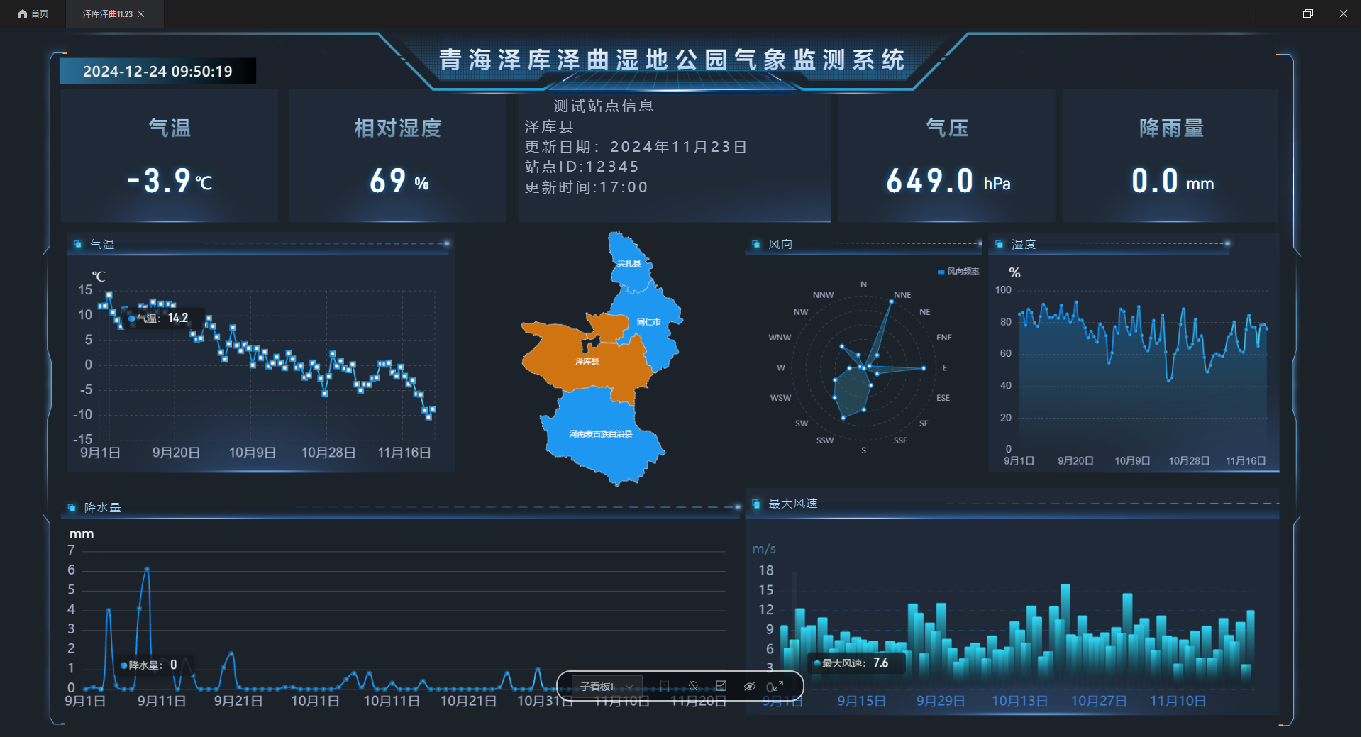Image resolution: width=1362 pixels, height=737 pixels.
Task: Click the 气温 chart panel title icon
Action: (x=78, y=244)
